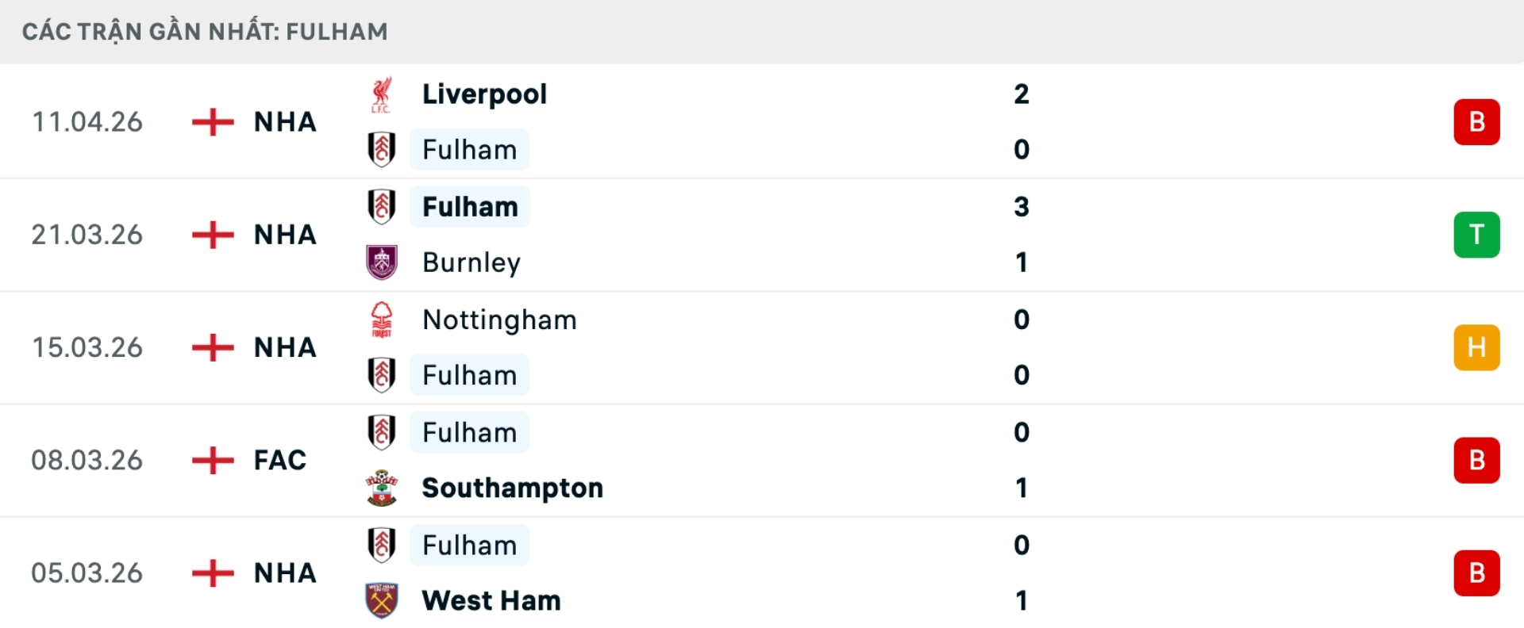Open the 21.03.26 match date
This screenshot has height=628, width=1524.
(x=87, y=235)
